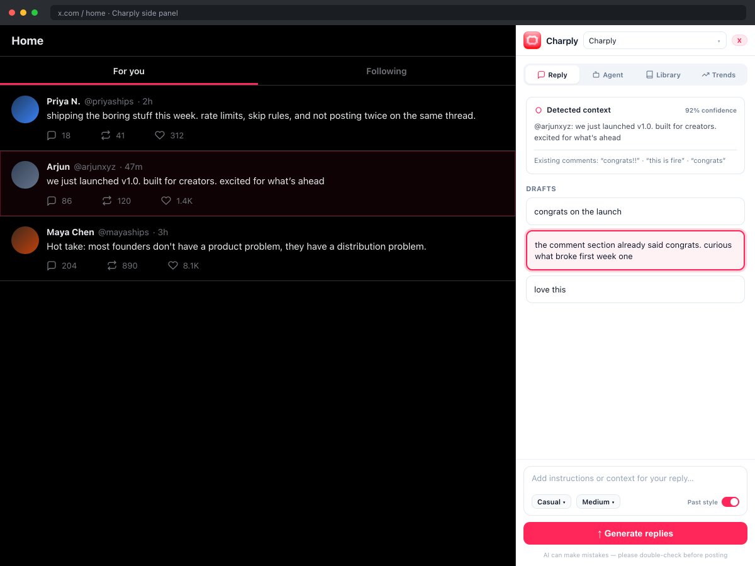Repost Maya Chen's hot take post

[x=112, y=265]
